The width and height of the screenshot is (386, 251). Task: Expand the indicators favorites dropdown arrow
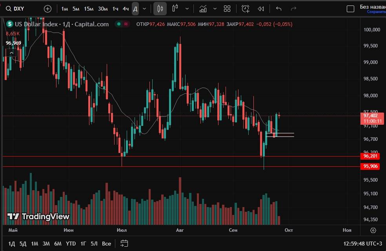pyautogui.click(x=214, y=9)
